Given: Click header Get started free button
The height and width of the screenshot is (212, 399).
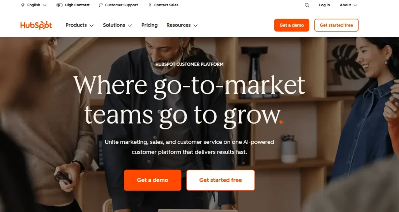Looking at the screenshot, I should click(336, 25).
